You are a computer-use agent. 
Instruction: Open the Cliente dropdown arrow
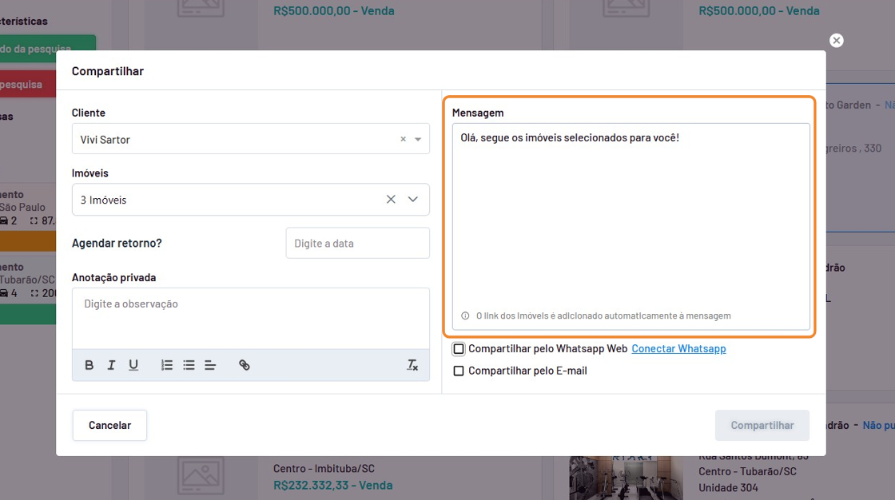click(417, 139)
